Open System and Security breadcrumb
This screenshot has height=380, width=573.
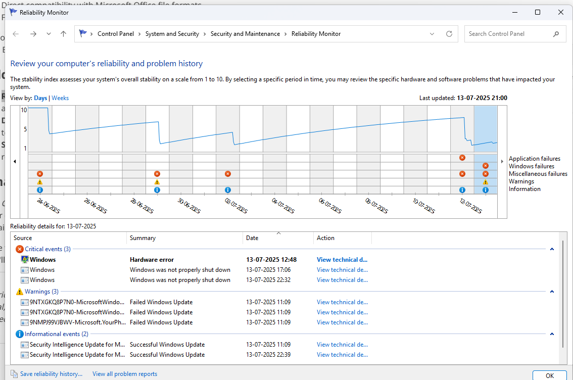[172, 34]
